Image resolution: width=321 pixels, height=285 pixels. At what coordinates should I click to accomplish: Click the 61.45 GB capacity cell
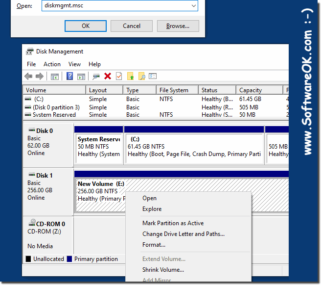tap(250, 99)
